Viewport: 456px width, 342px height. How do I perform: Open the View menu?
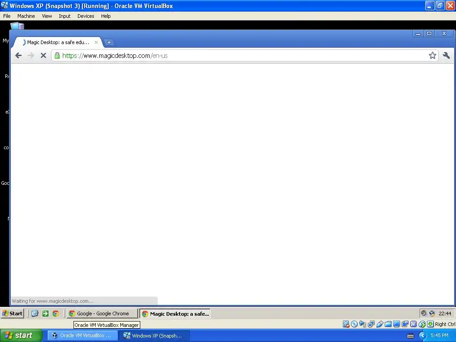[x=47, y=16]
